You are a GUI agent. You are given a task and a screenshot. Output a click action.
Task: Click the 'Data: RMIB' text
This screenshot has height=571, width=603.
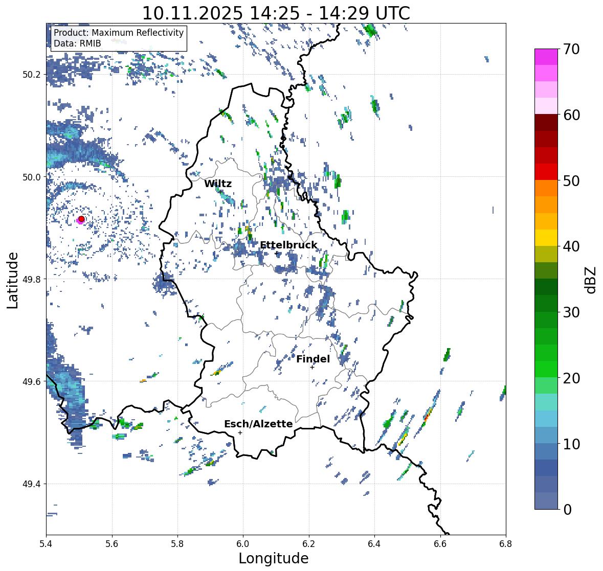tap(77, 43)
